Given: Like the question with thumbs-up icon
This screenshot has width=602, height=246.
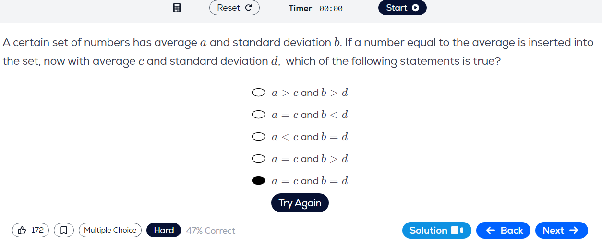Looking at the screenshot, I should click(x=30, y=230).
